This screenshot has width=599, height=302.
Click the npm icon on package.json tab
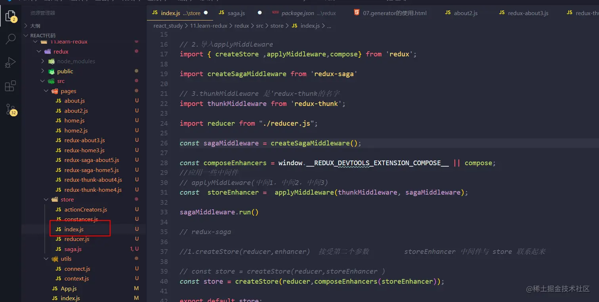[275, 13]
